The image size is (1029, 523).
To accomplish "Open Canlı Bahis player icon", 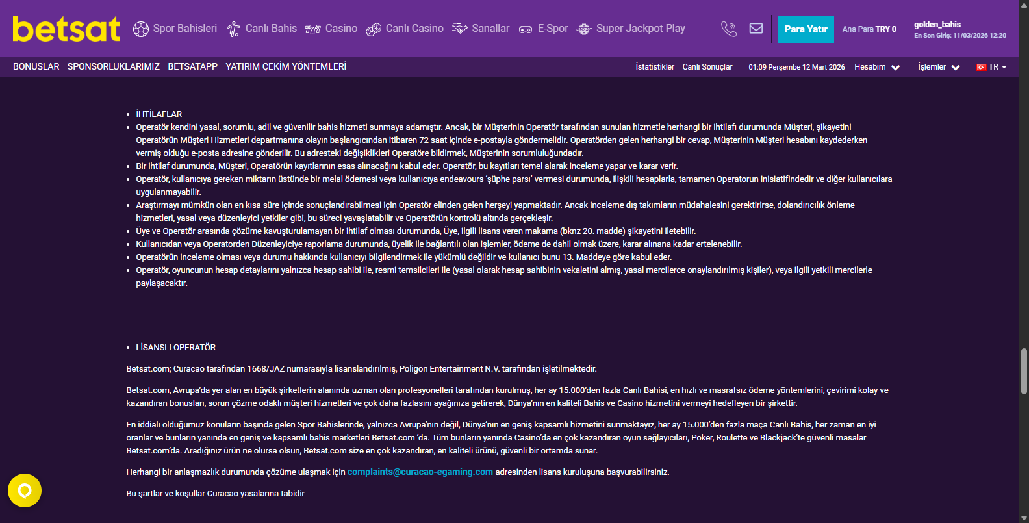I will [233, 29].
